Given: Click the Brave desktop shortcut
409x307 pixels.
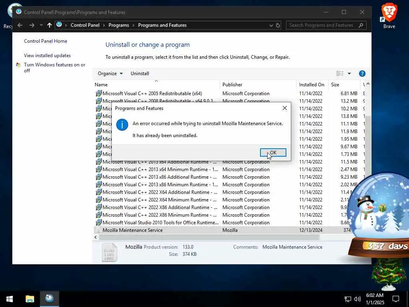Looking at the screenshot, I should point(389,15).
